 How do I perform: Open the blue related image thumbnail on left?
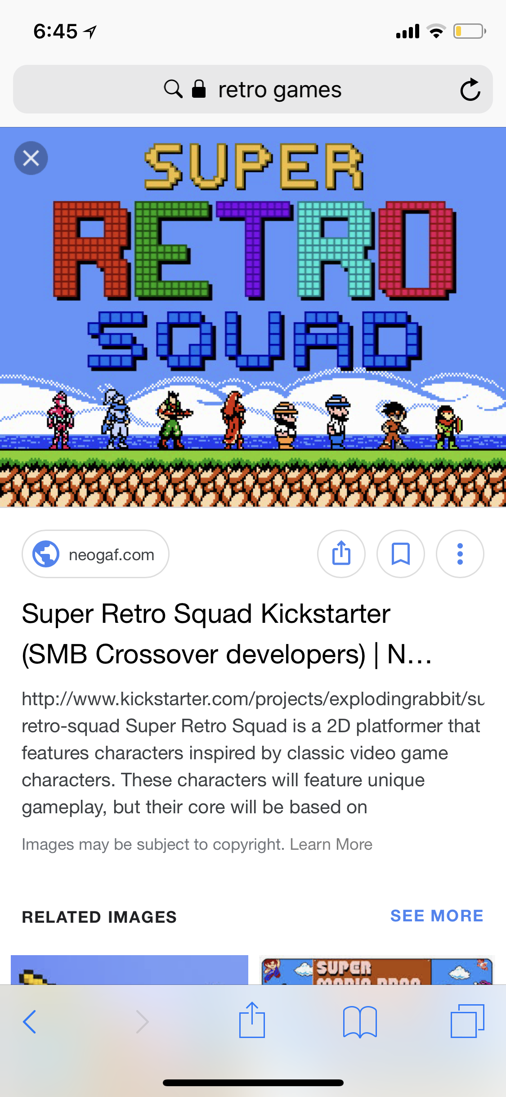coord(130,970)
